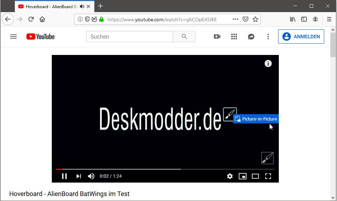
Task: Go to the YouTube home logo
Action: click(40, 37)
